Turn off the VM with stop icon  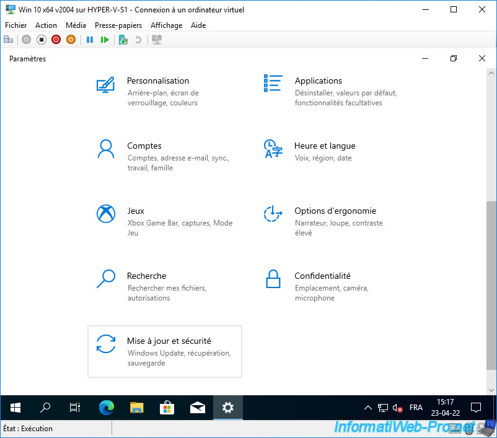click(x=41, y=40)
